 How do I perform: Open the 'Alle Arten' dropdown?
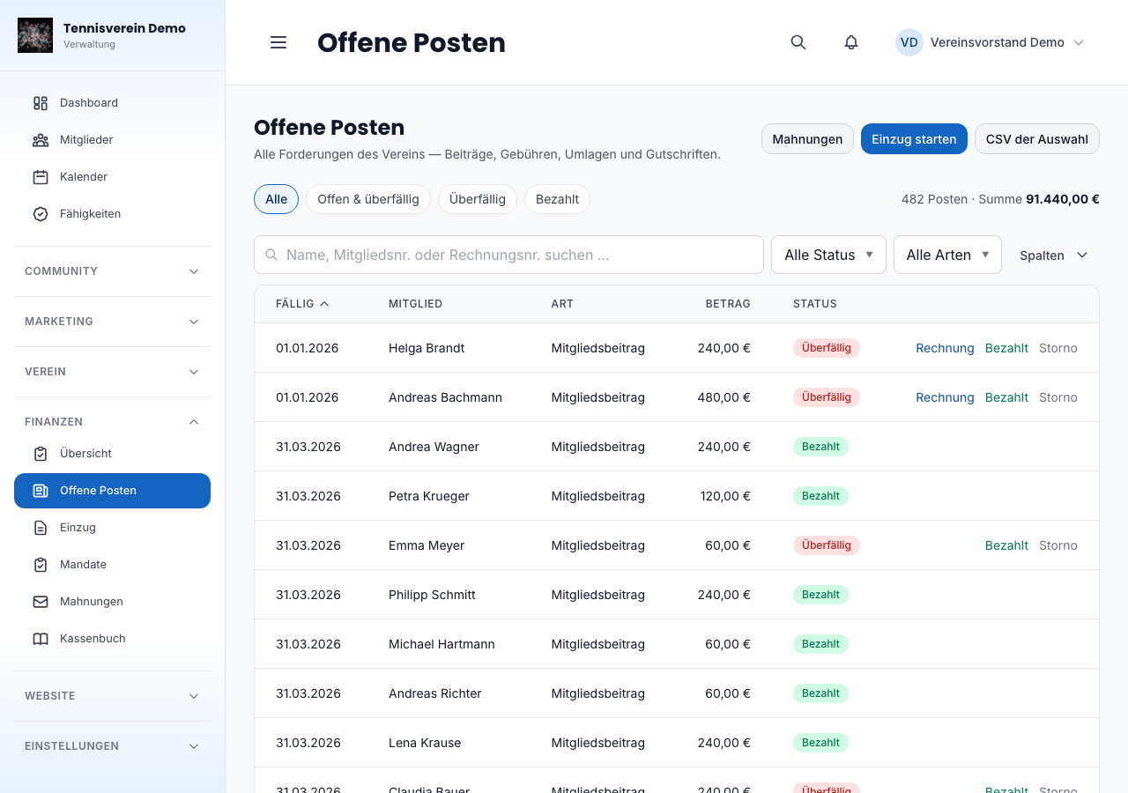click(x=947, y=255)
